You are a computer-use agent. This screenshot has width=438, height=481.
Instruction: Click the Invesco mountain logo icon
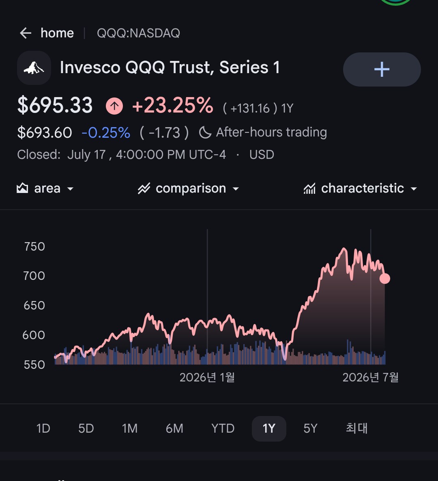tap(34, 68)
